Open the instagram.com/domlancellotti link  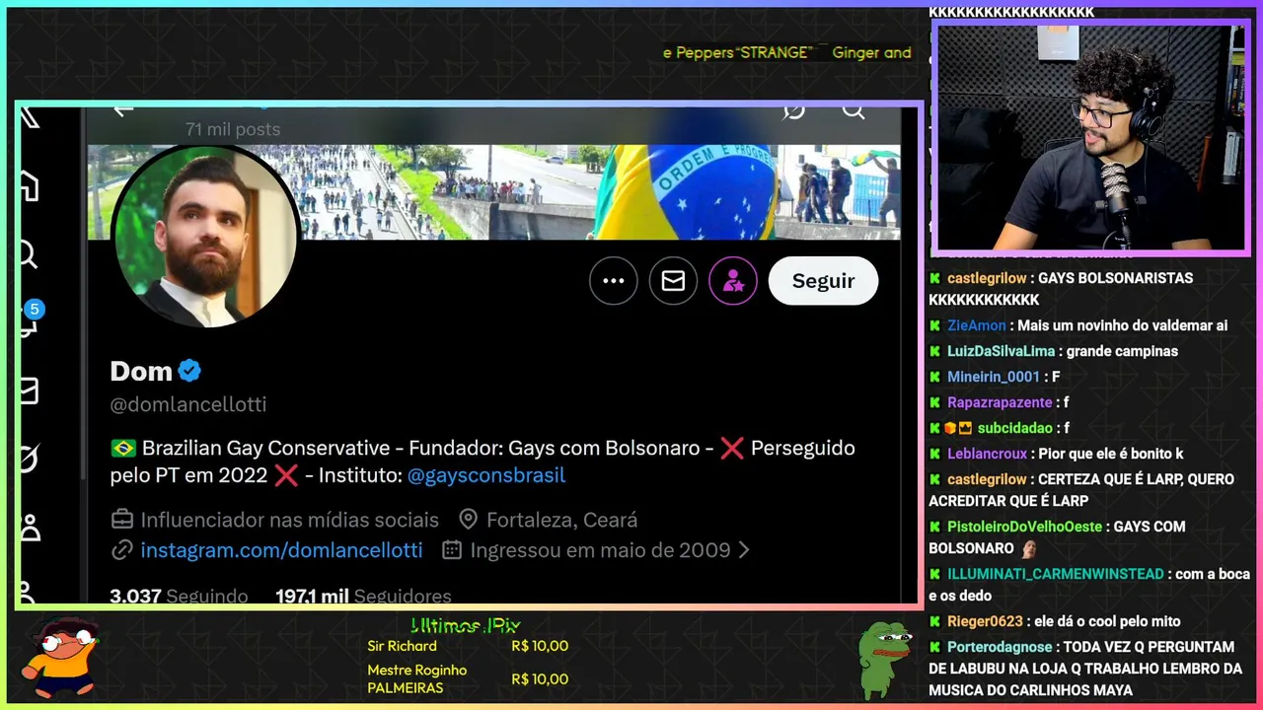click(281, 550)
